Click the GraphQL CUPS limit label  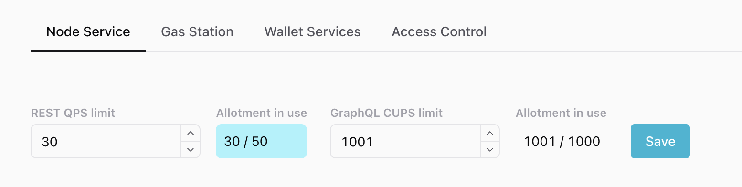[387, 113]
